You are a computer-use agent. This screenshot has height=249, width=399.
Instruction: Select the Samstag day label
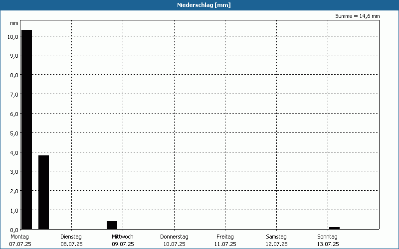click(x=276, y=237)
